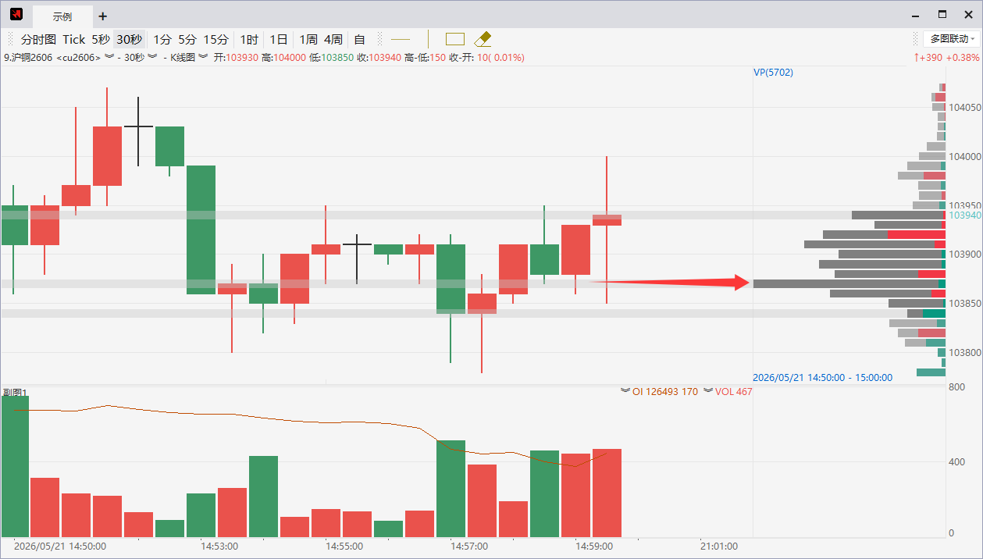Click the 14:59:00 time axis label
This screenshot has height=559, width=983.
594,547
